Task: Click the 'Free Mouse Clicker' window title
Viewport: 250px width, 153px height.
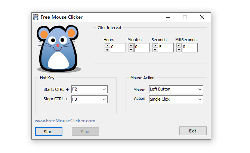Action: pyautogui.click(x=62, y=17)
